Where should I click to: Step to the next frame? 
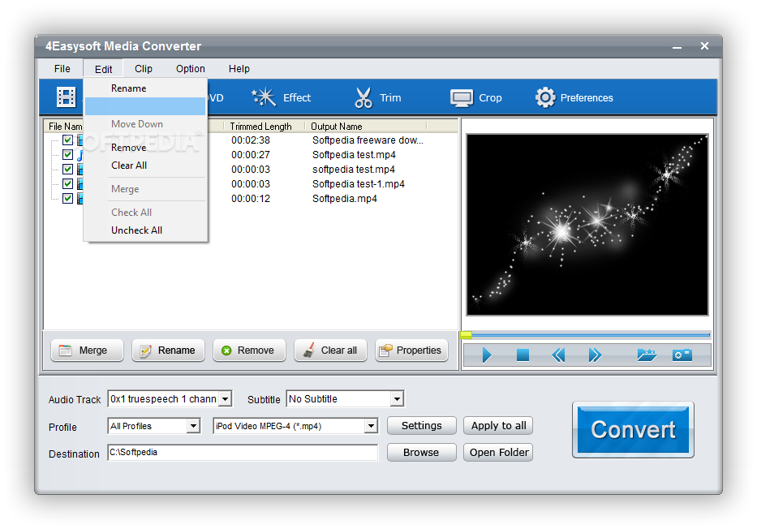(595, 355)
